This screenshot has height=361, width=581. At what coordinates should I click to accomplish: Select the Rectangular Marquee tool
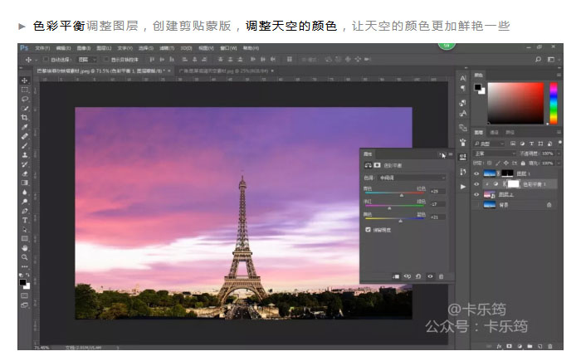click(25, 90)
